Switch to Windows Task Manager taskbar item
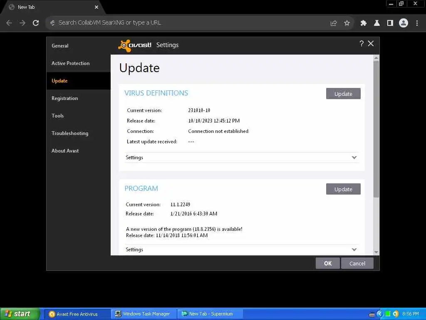The image size is (426, 320). click(144, 314)
